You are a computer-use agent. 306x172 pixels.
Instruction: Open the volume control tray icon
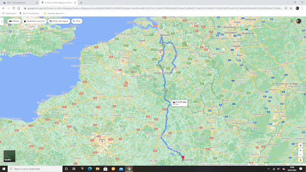pyautogui.click(x=278, y=169)
